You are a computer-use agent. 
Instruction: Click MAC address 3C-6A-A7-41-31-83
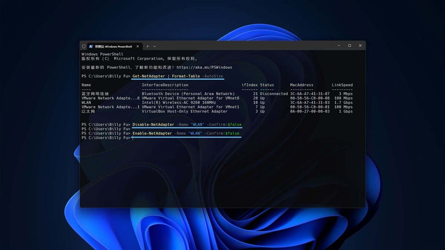point(310,103)
